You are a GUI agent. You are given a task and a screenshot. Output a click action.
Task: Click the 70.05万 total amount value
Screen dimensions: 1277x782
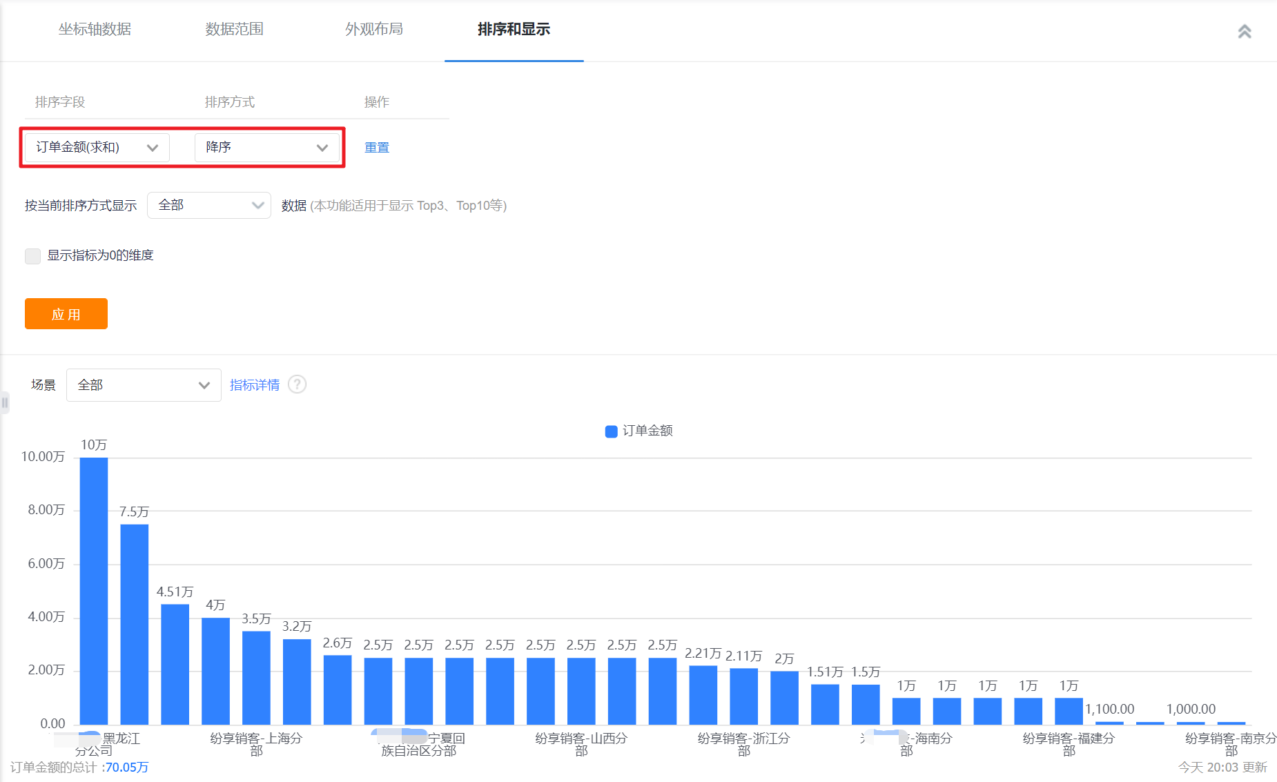pos(127,768)
